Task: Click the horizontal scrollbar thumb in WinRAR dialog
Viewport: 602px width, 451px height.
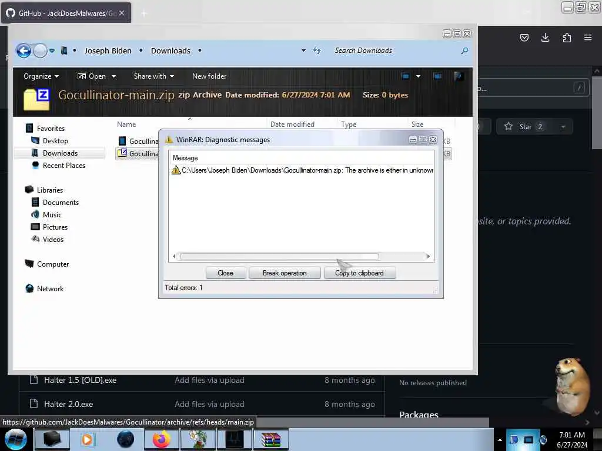Action: point(279,256)
